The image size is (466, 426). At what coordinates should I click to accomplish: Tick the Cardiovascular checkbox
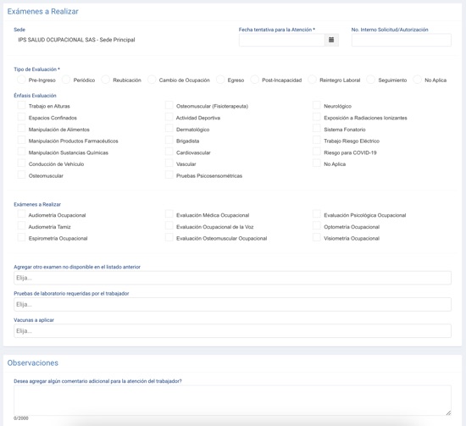(x=169, y=152)
